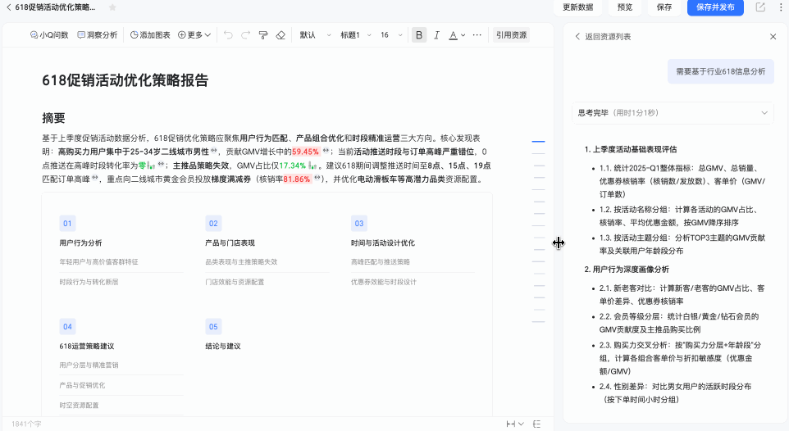Open the font size 16 dropdown

tap(391, 35)
